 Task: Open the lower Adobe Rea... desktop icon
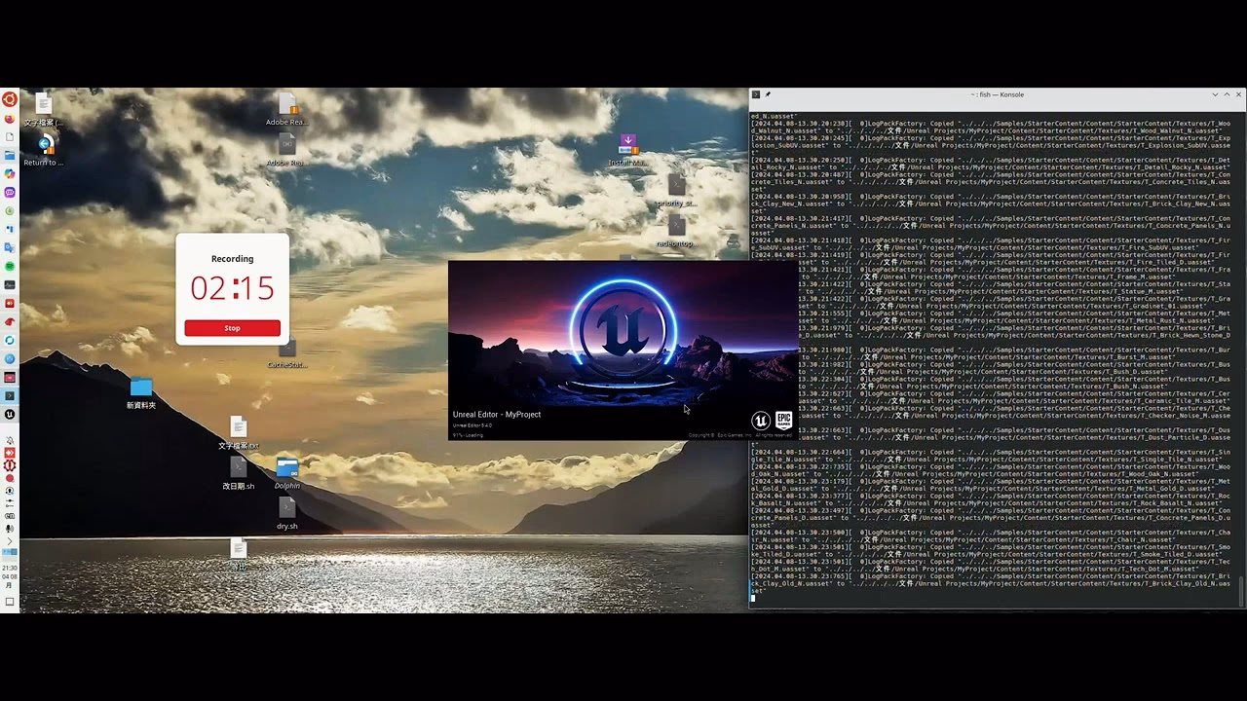[x=286, y=151]
